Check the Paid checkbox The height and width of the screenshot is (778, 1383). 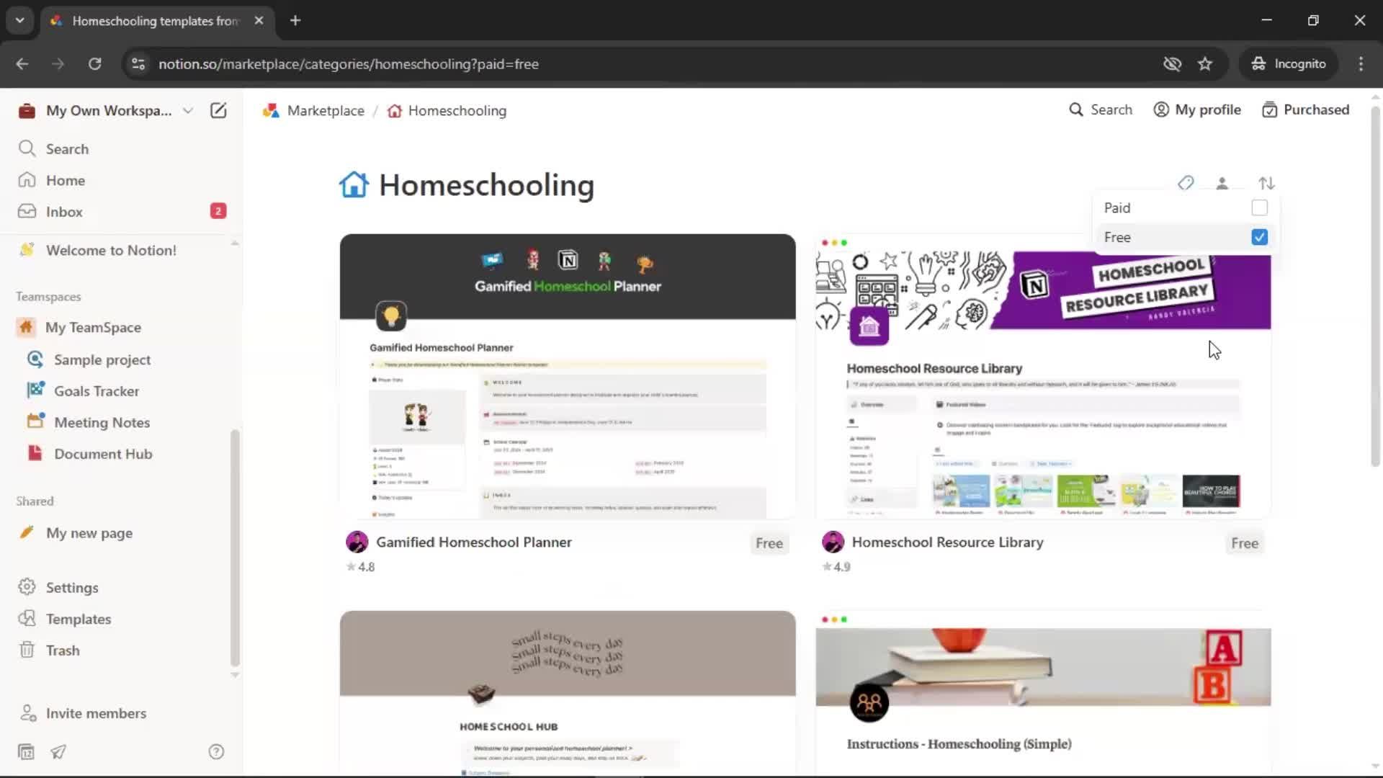click(1259, 207)
